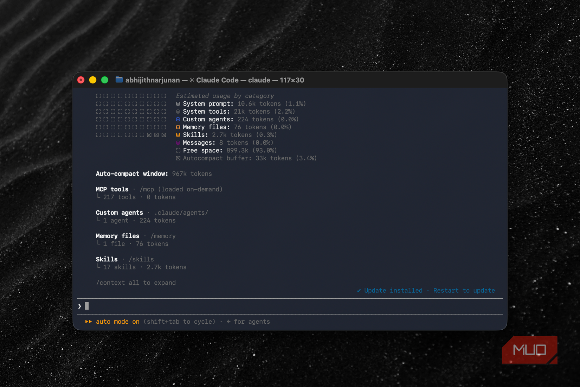This screenshot has height=387, width=580.
Task: Click the Update installed checkmark icon
Action: pos(359,291)
